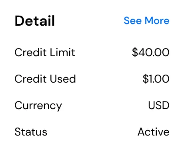View more account details via See More
This screenshot has width=184, height=154.
coord(146,20)
